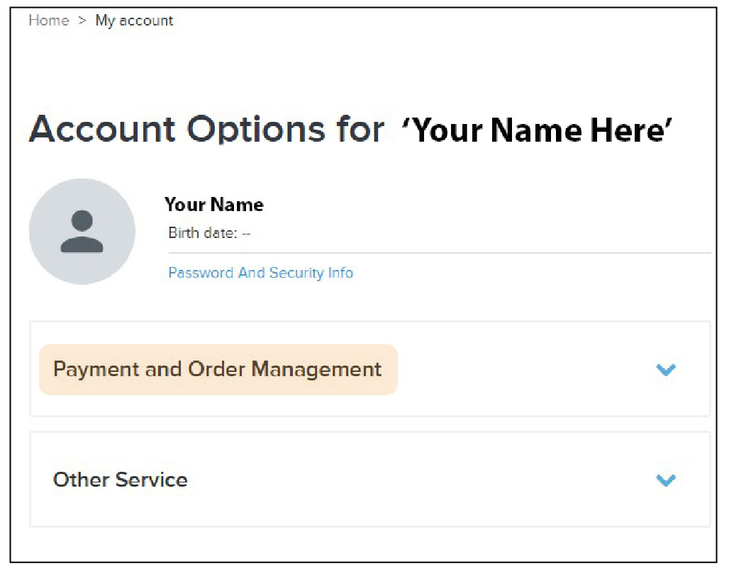Click the breadcrumb separator arrow
The height and width of the screenshot is (571, 729).
click(82, 21)
